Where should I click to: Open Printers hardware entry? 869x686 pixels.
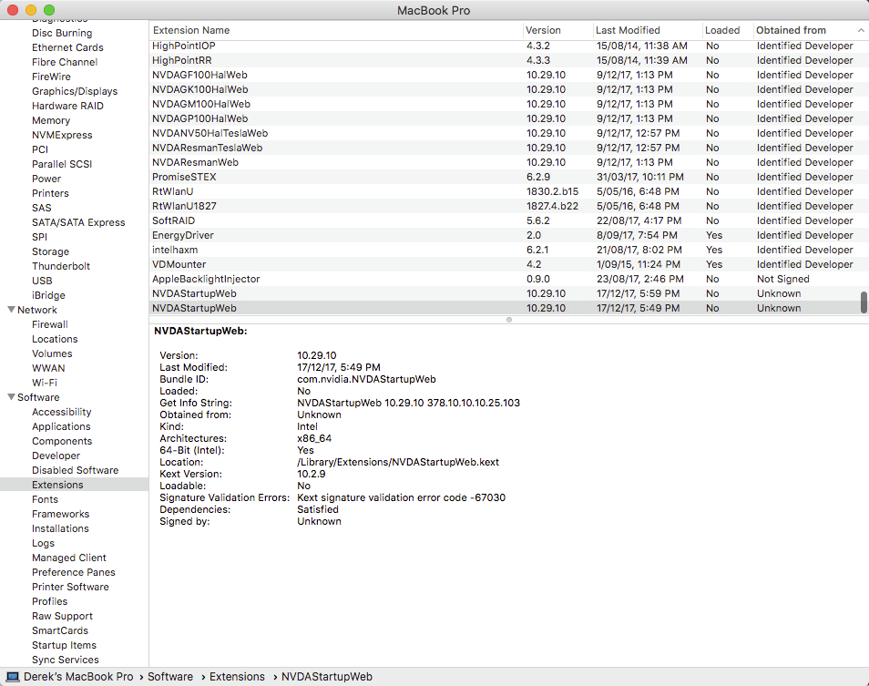pos(50,193)
